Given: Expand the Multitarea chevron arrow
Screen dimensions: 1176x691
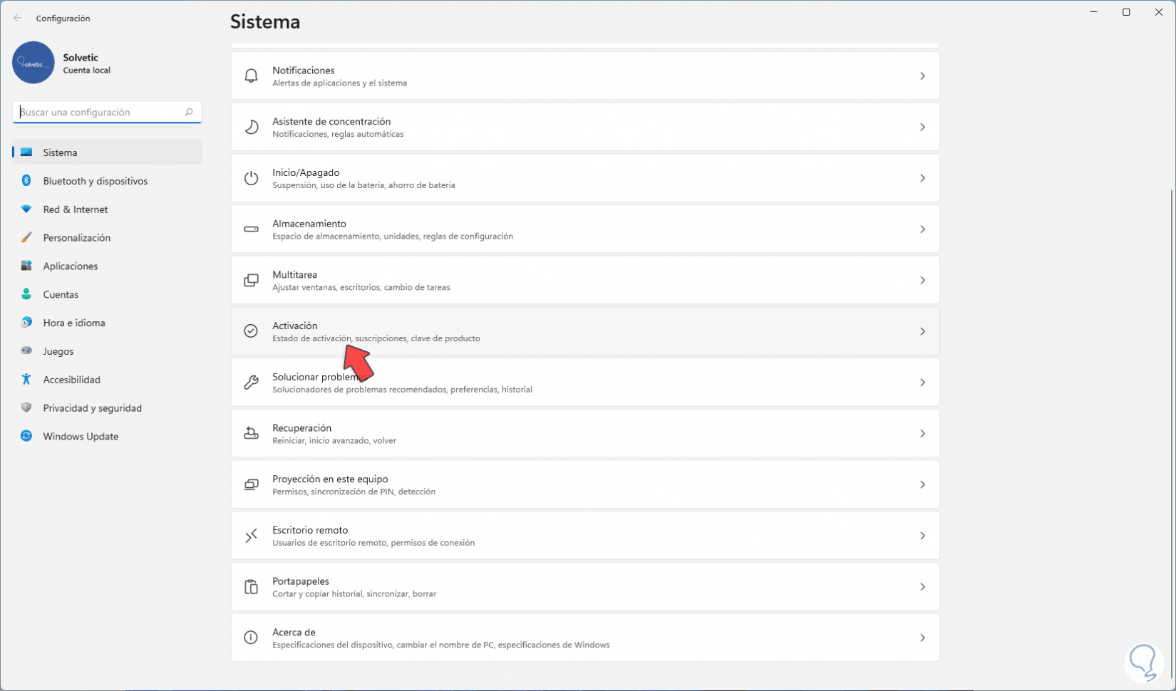Looking at the screenshot, I should [922, 281].
